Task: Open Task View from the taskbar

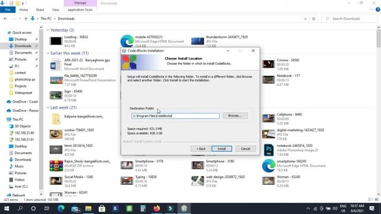Action: point(46,209)
